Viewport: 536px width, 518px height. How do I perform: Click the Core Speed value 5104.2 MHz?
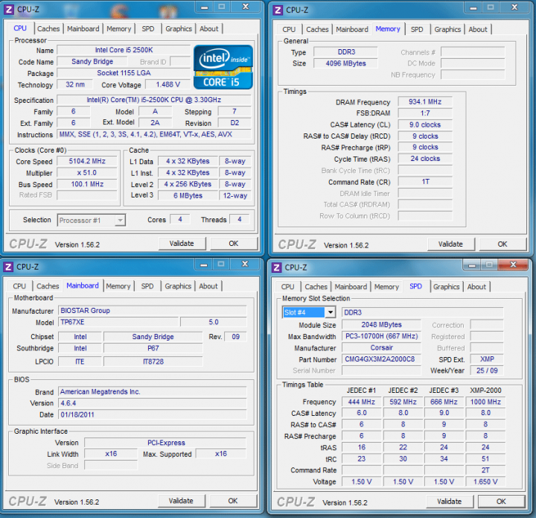(87, 161)
